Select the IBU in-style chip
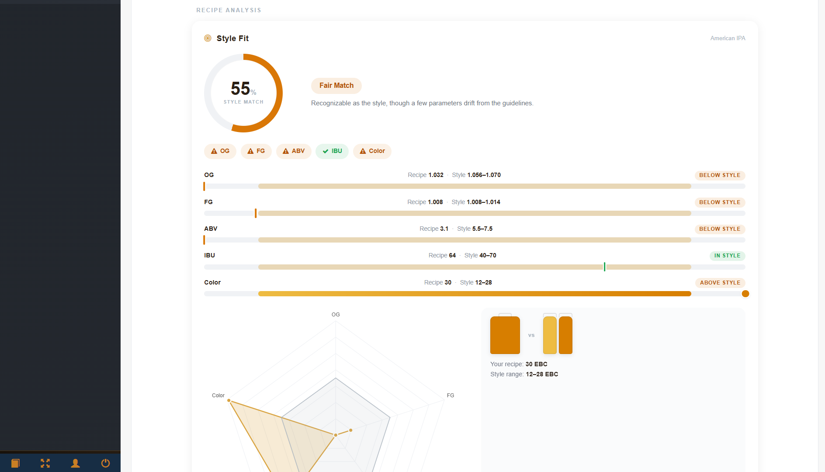825x472 pixels. point(332,151)
